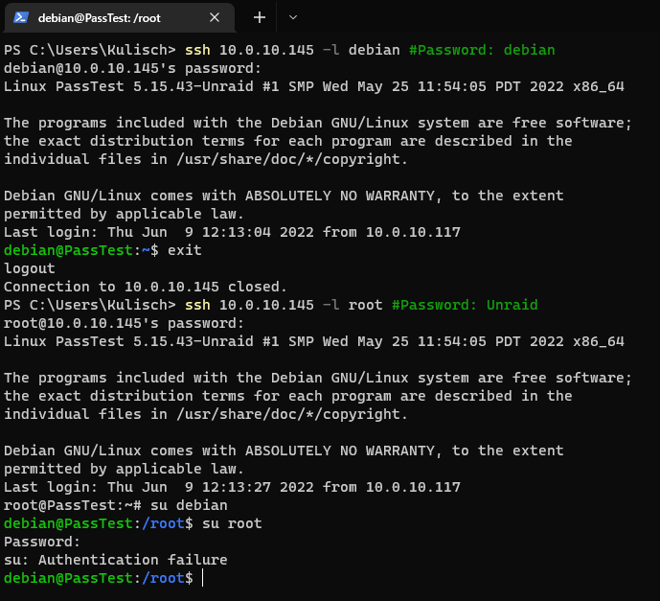Click the 'su: Authentication failure' line

(116, 560)
